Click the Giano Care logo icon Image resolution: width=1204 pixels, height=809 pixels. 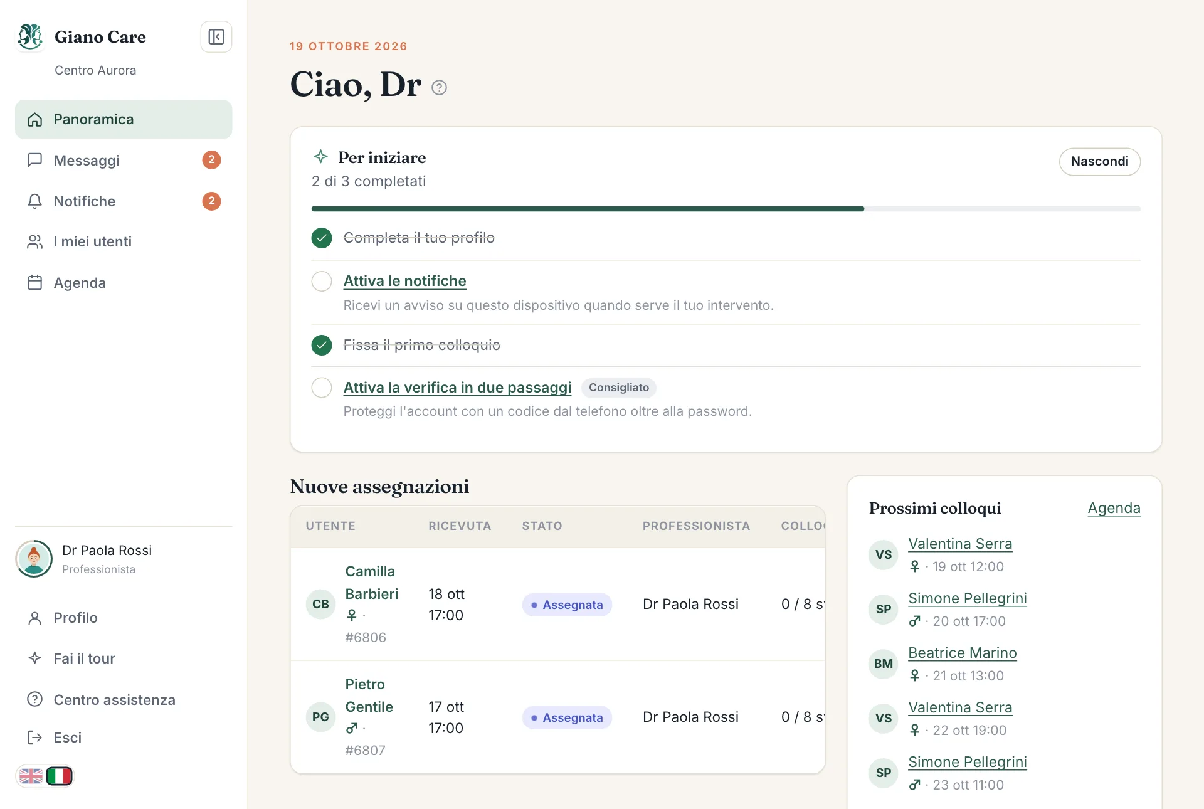pyautogui.click(x=30, y=36)
